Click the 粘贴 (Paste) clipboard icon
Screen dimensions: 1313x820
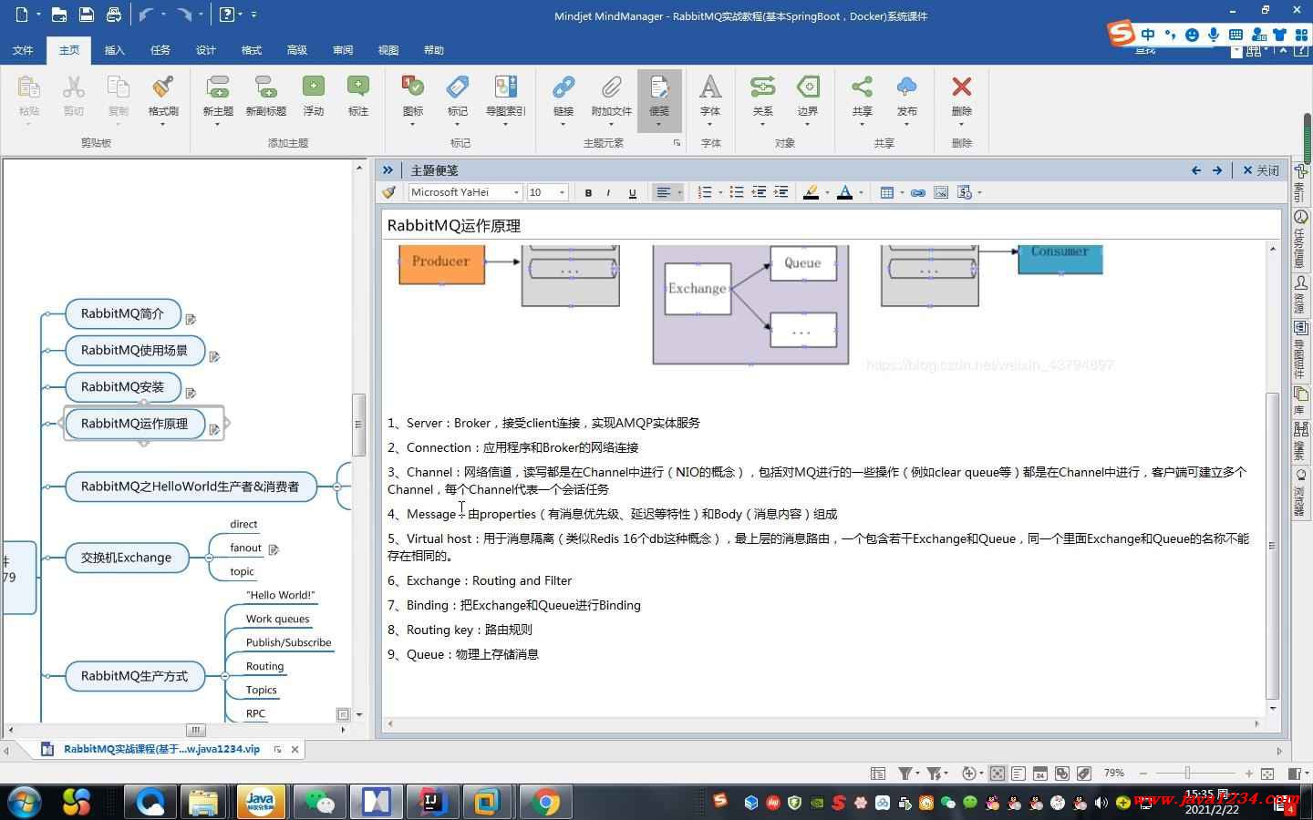pyautogui.click(x=29, y=87)
